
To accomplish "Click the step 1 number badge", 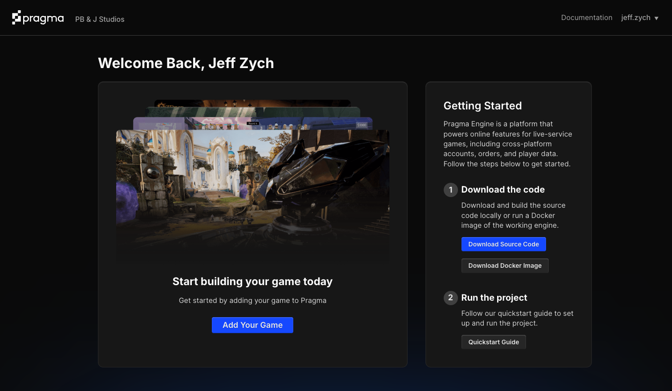I will [x=450, y=190].
